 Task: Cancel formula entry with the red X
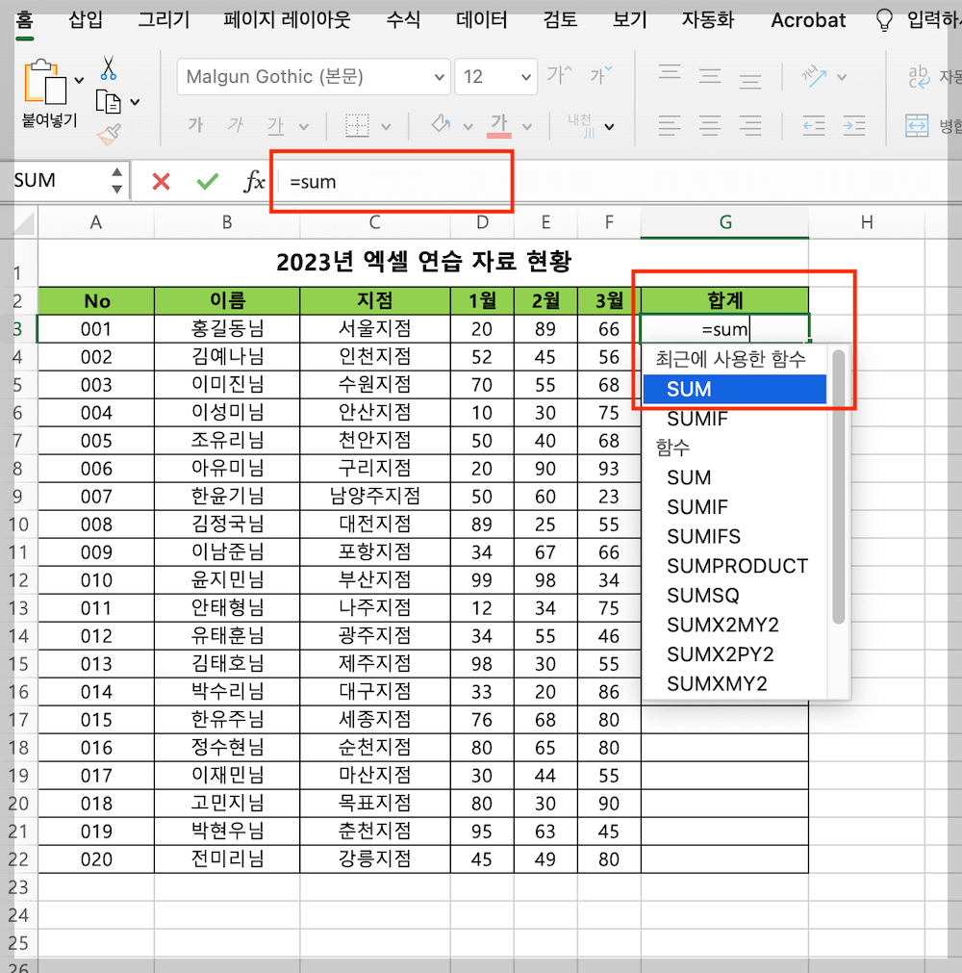click(159, 181)
